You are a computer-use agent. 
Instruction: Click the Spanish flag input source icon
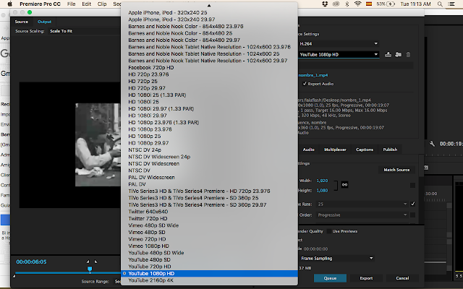coord(369,4)
